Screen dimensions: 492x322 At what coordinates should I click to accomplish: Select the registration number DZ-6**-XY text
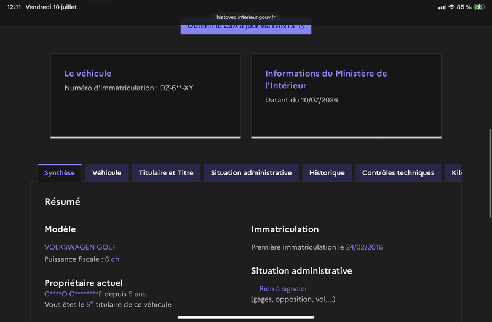[x=177, y=88]
